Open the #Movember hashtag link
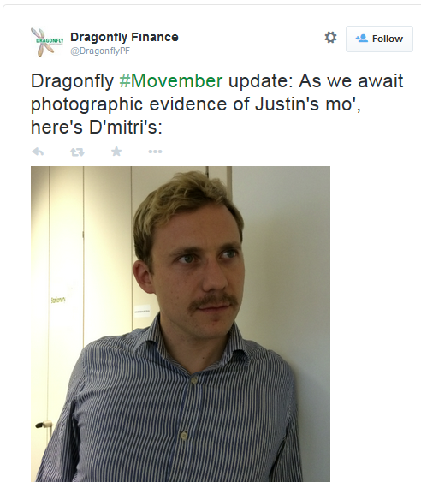 tap(171, 80)
